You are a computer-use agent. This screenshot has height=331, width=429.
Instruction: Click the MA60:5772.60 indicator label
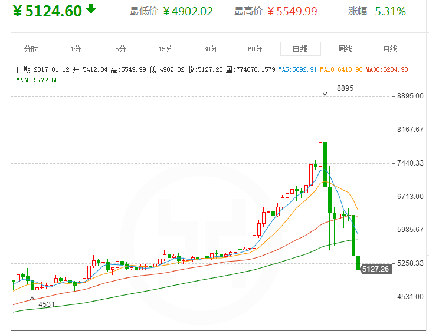click(x=38, y=80)
